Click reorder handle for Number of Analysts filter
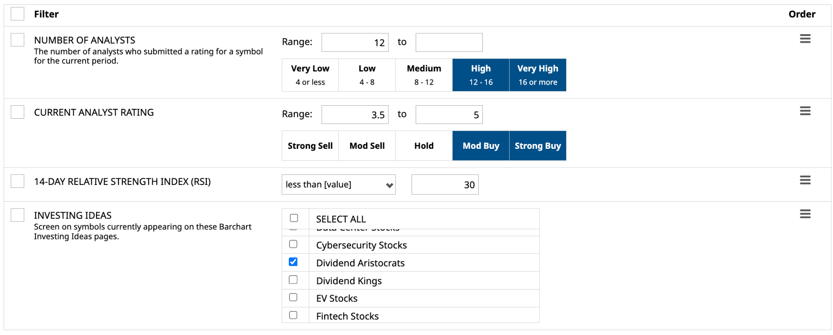 805,39
